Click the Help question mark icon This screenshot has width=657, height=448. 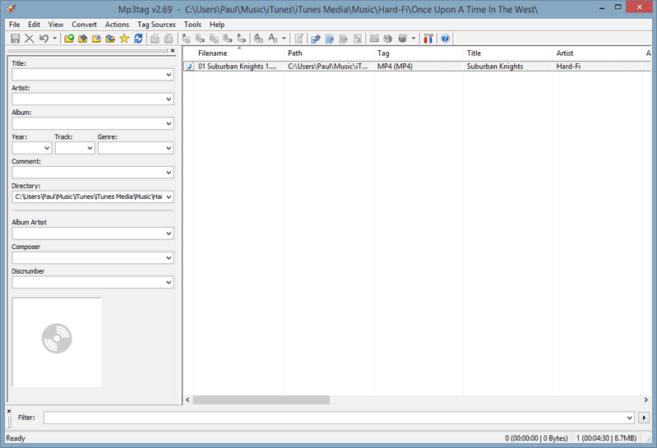tap(446, 39)
